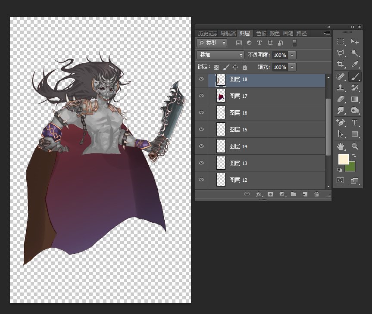
Task: Select the Move tool
Action: point(355,42)
